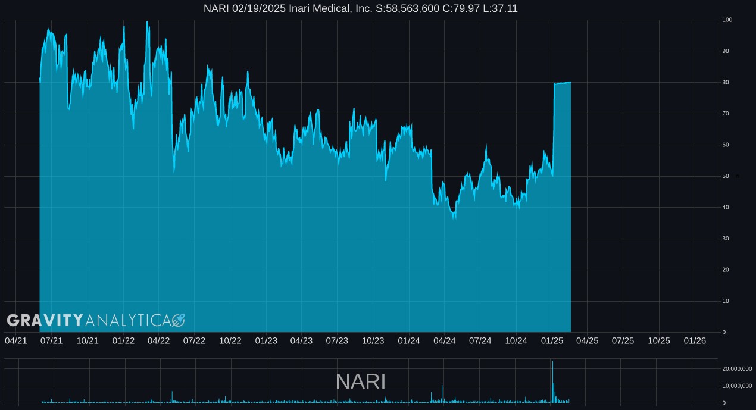Click the 01/22 date axis label
Screen dimensions: 756x410
[123, 340]
